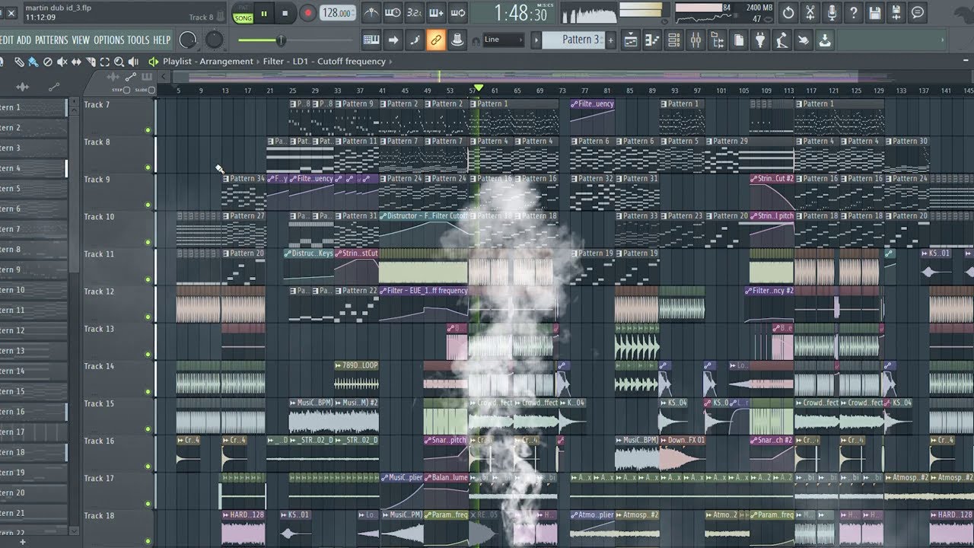The width and height of the screenshot is (974, 548).
Task: Open the PATTERNS menu
Action: coord(52,40)
